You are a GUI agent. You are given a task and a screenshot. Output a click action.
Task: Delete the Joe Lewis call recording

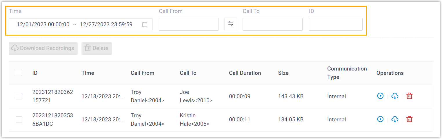click(409, 96)
